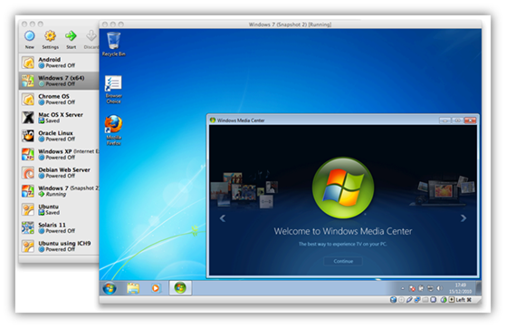Select the Android virtual machine

(x=59, y=63)
